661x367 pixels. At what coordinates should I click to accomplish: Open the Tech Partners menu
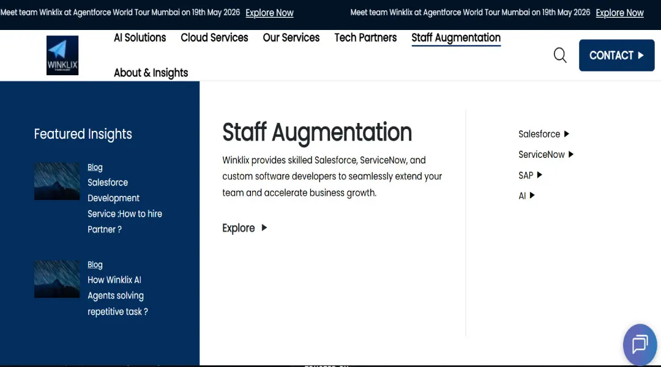pos(365,38)
